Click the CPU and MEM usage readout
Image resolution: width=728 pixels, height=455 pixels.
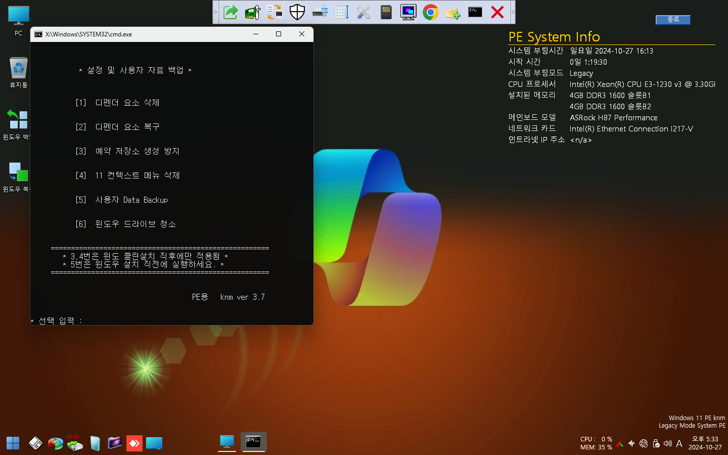(x=596, y=443)
